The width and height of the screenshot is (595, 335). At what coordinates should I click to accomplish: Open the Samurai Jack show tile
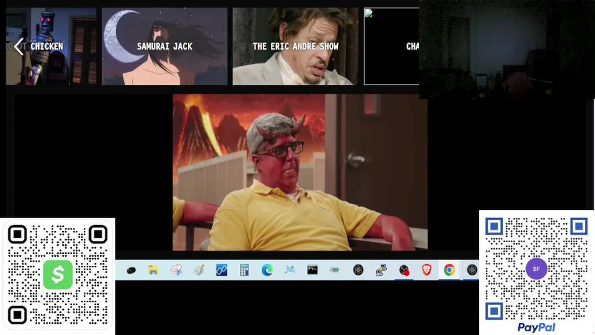[x=164, y=47]
